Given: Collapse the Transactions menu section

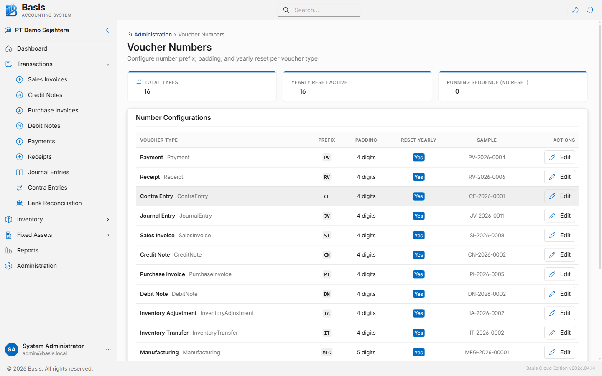Looking at the screenshot, I should (107, 64).
